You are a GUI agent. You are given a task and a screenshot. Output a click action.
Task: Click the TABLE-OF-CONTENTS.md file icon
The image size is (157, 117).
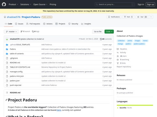tap(7, 67)
